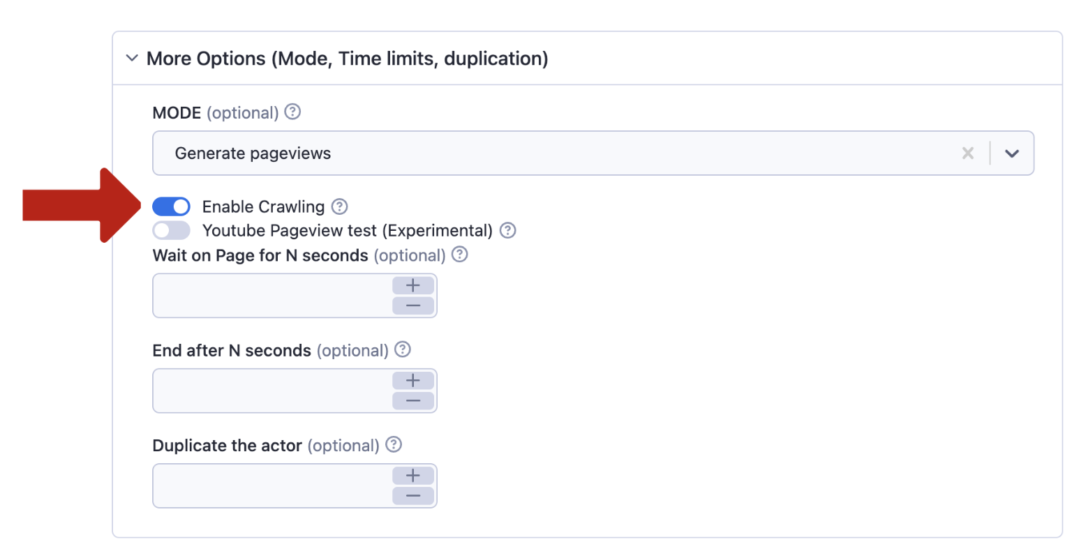Open help for Duplicate the actor
The width and height of the screenshot is (1086, 558).
click(x=394, y=444)
